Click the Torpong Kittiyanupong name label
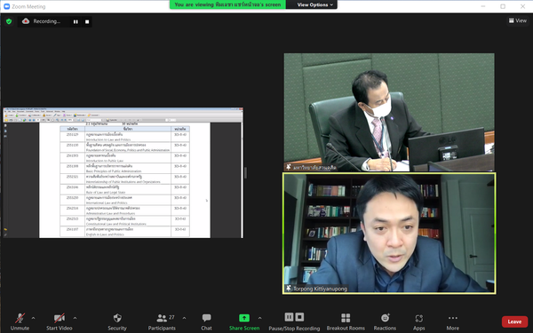 click(320, 289)
